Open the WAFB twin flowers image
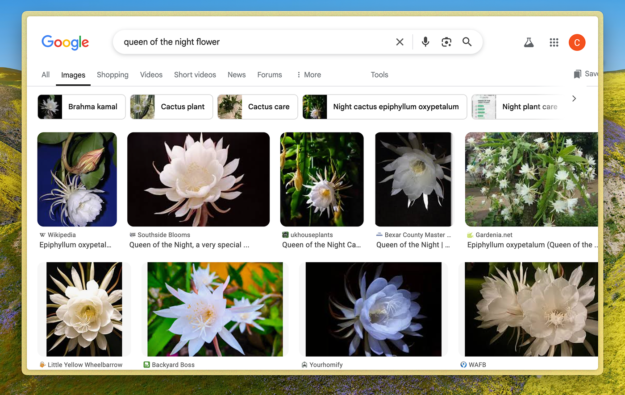The image size is (625, 395). (531, 309)
